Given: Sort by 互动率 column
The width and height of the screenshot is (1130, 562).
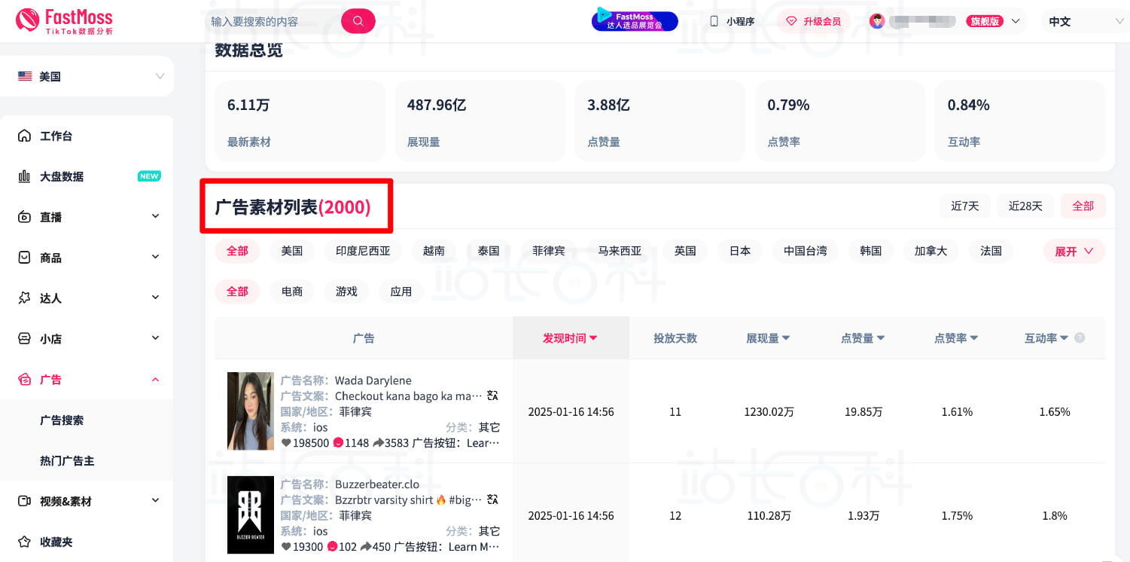Looking at the screenshot, I should point(1046,338).
